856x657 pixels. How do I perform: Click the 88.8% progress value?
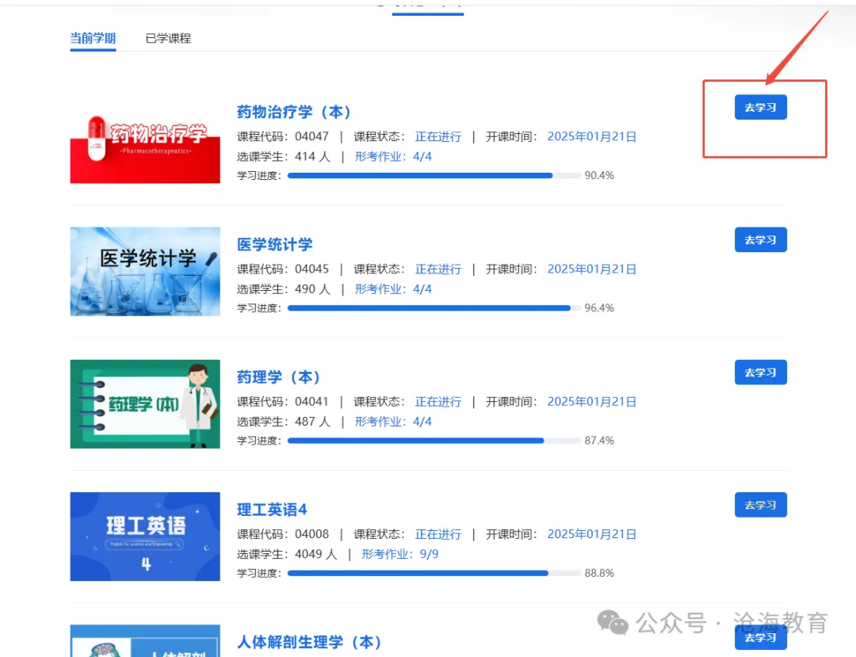tap(599, 574)
